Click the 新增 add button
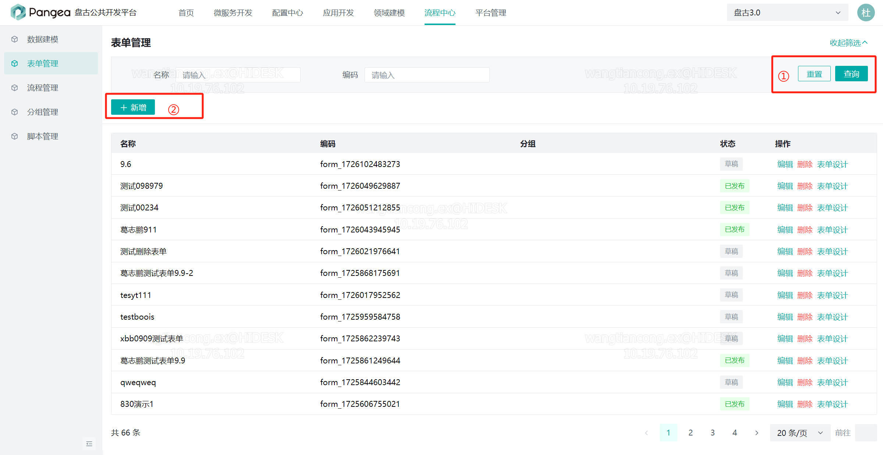Screen dimensions: 883x455 133,107
